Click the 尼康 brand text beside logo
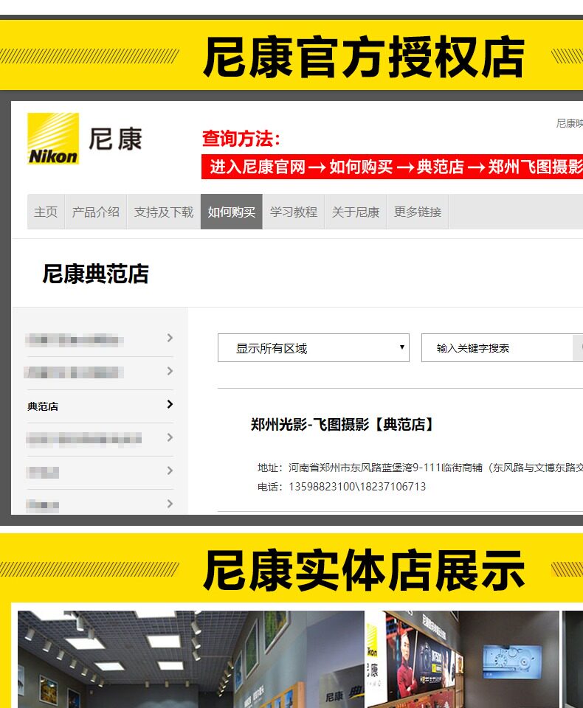583x708 pixels. pos(116,139)
